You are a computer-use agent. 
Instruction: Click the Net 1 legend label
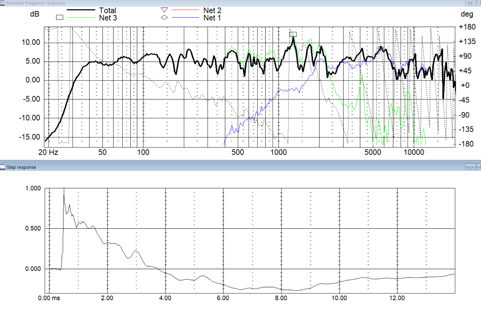click(212, 18)
